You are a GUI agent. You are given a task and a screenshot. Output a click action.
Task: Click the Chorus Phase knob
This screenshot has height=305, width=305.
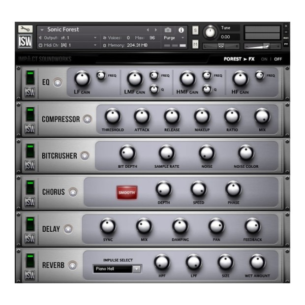coord(233,189)
